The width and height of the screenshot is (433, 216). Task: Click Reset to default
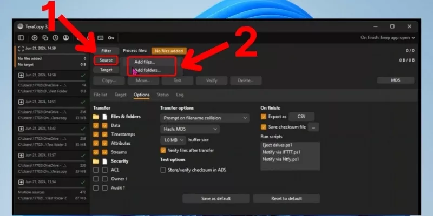(287, 198)
